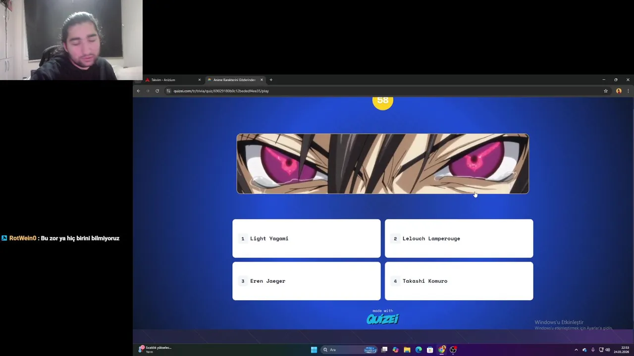The height and width of the screenshot is (356, 634).
Task: Open Chrome three-dot menu
Action: 628,91
